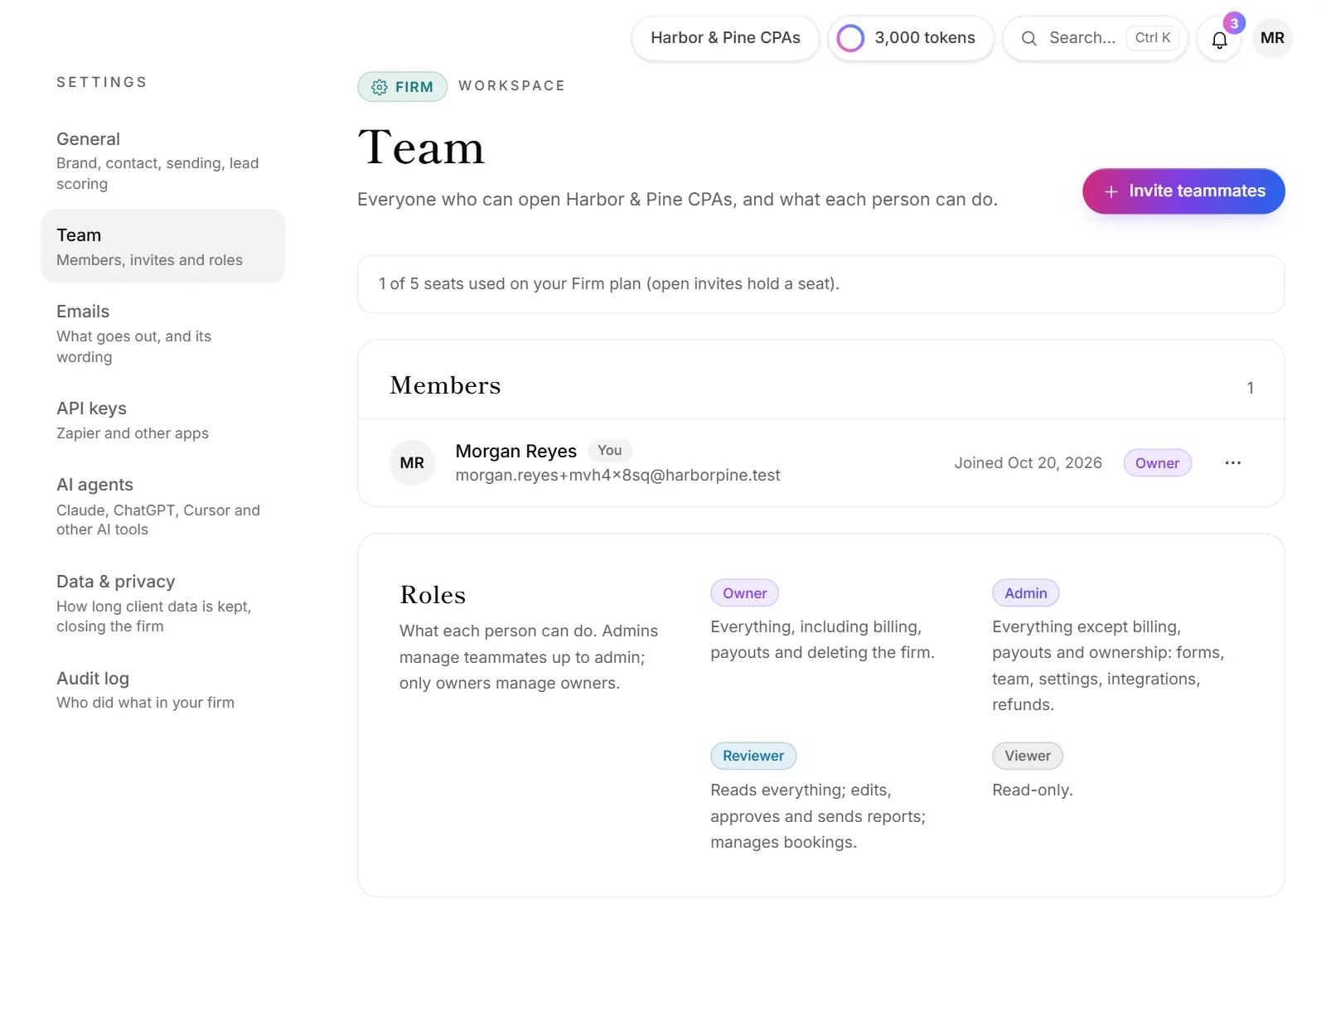Go to Emails settings
The width and height of the screenshot is (1326, 1020).
click(x=163, y=334)
